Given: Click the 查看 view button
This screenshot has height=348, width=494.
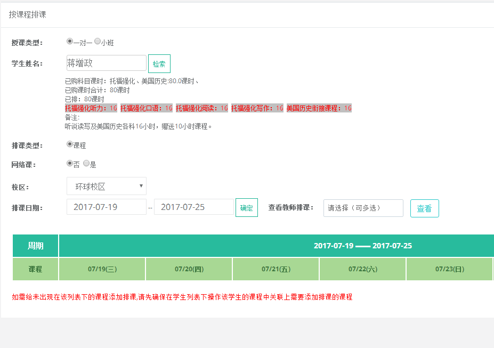Looking at the screenshot, I should point(424,208).
